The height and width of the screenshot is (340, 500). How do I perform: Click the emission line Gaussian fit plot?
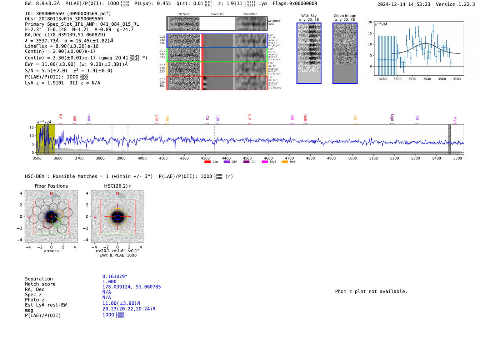[x=419, y=49]
